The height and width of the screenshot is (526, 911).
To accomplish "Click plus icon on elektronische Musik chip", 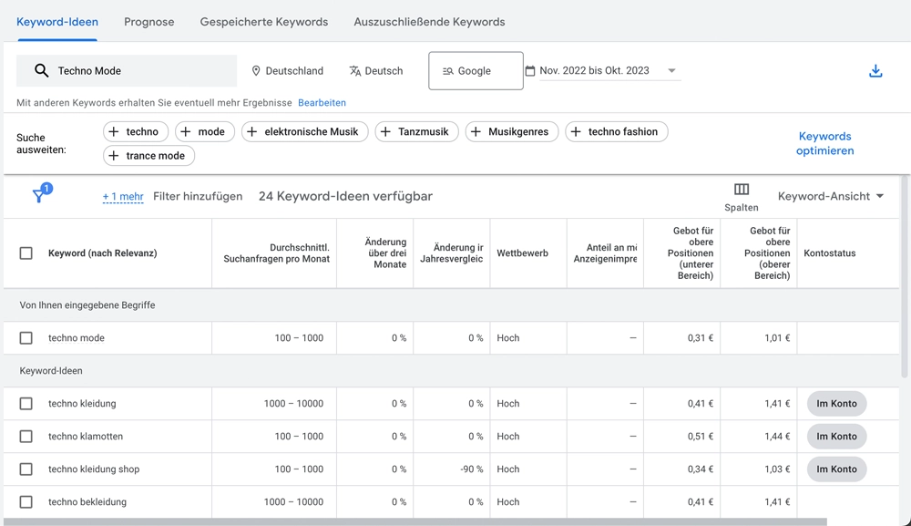I will 252,132.
